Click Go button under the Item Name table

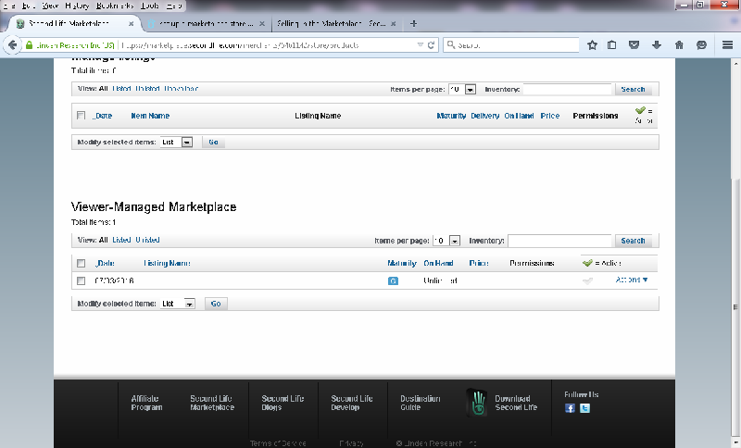pyautogui.click(x=214, y=143)
